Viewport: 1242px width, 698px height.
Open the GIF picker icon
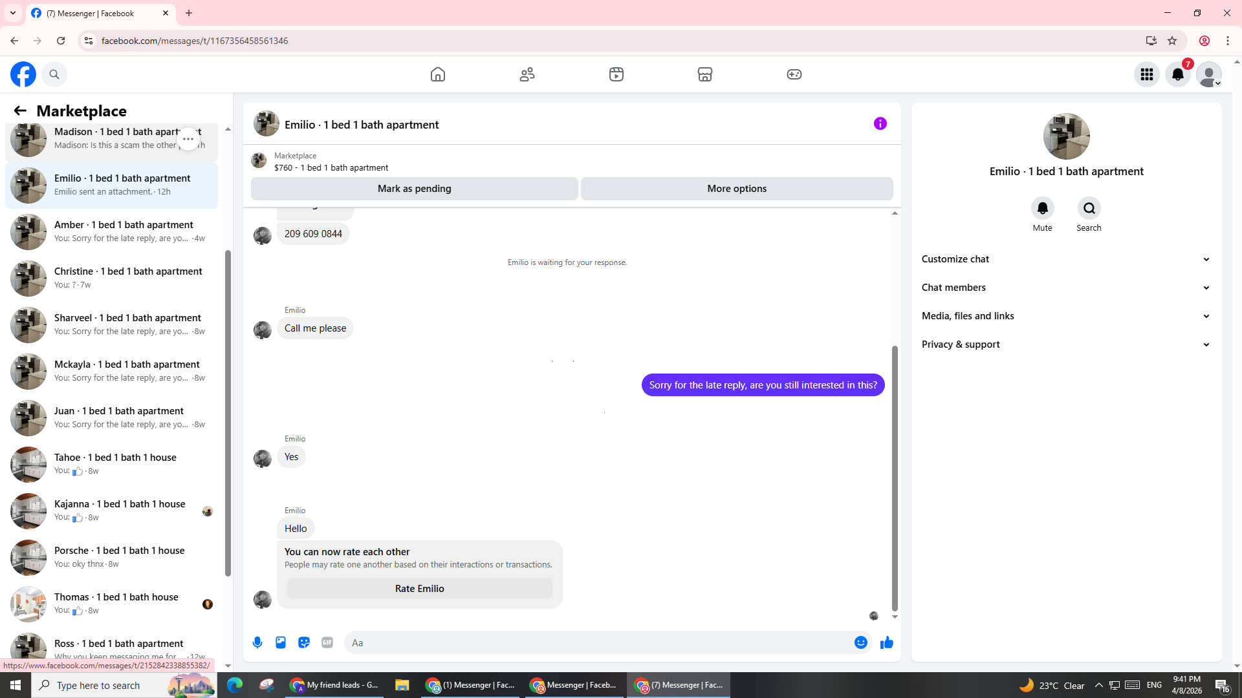pos(327,642)
